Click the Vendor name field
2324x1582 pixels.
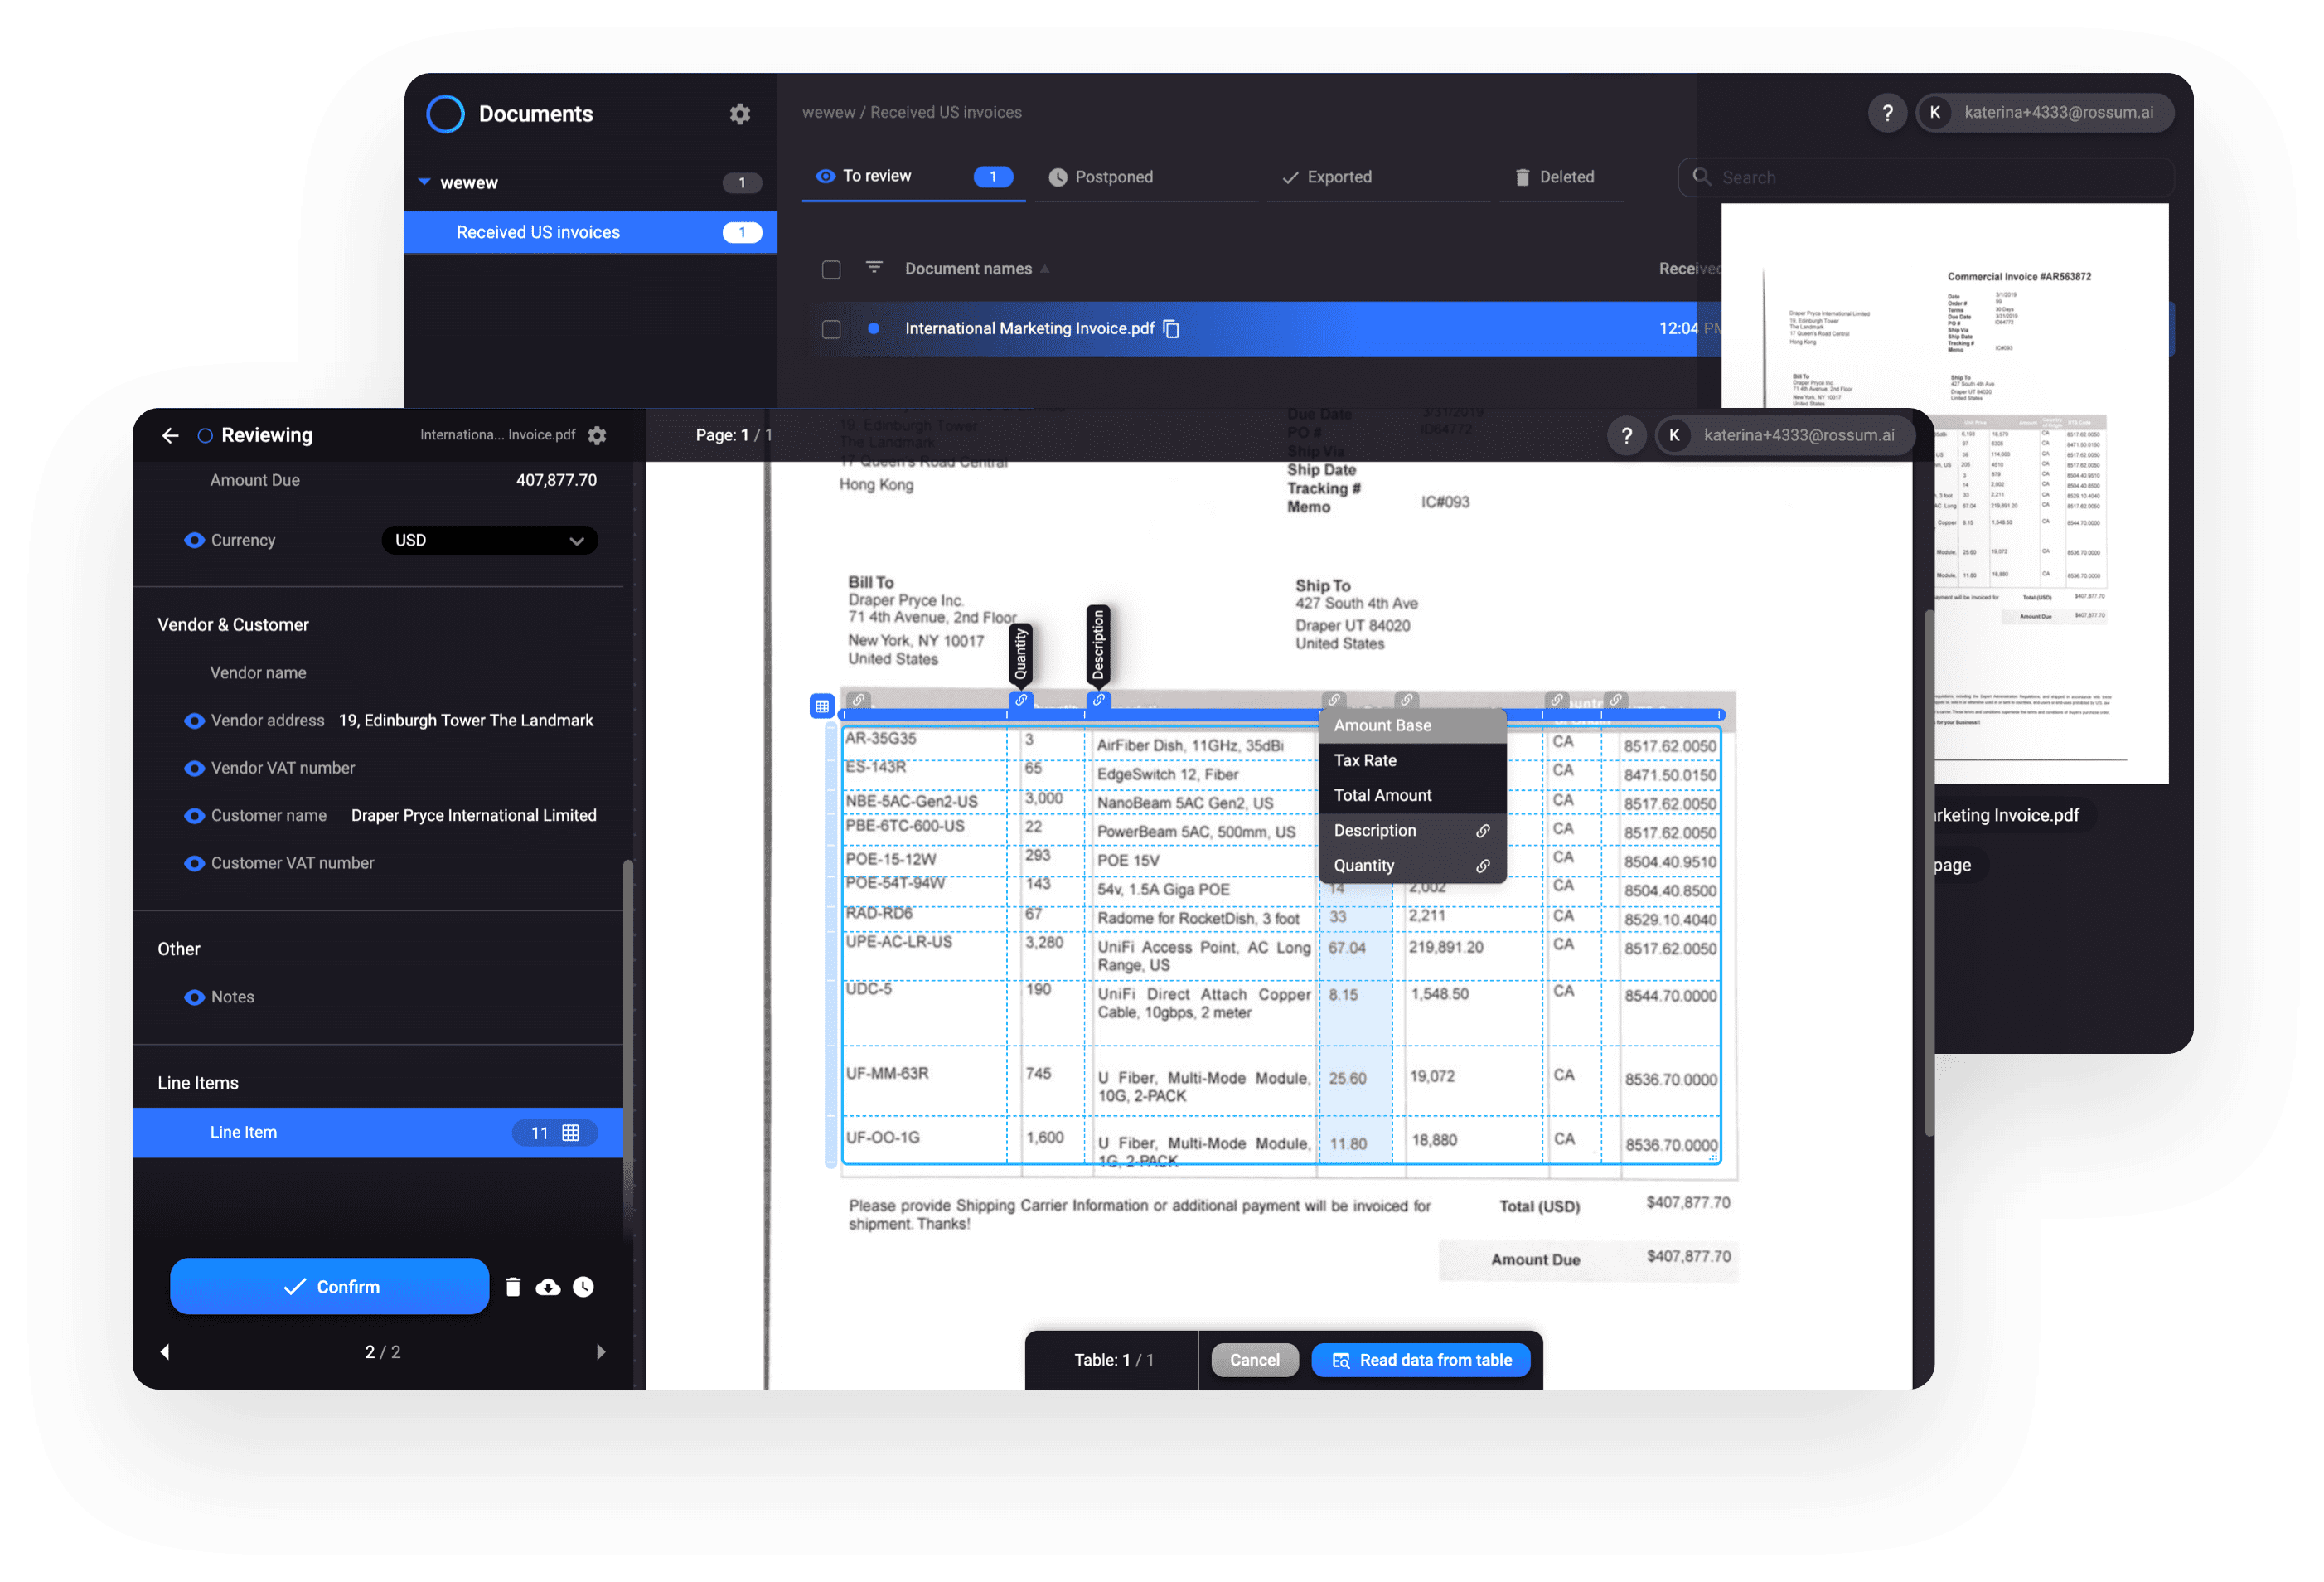[x=378, y=673]
